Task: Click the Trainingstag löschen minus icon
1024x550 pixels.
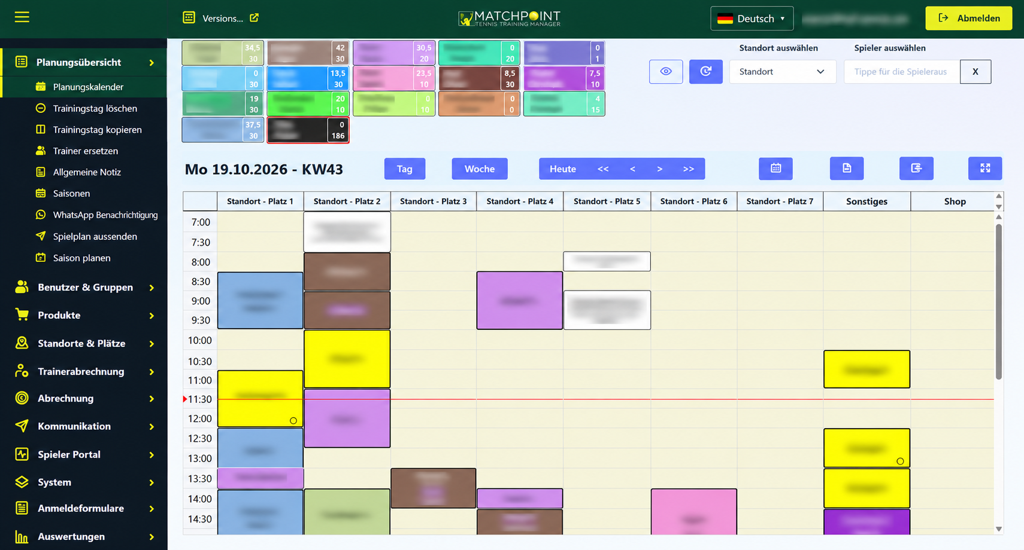Action: point(41,108)
